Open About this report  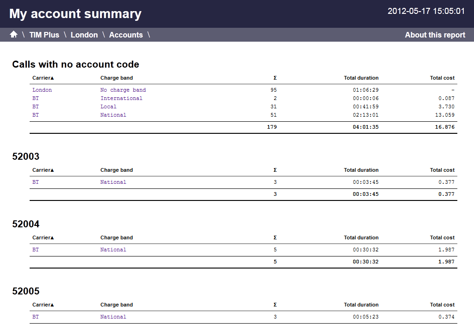pos(435,35)
